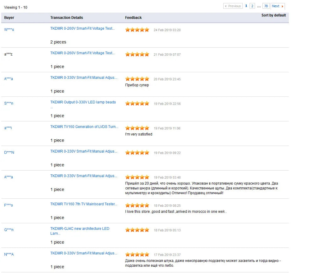Open TKDMR Output 0-330V LED lamp beads link
Viewport: 315px width, 273px height.
click(x=83, y=102)
